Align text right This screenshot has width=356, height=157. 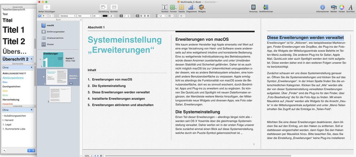point(145,16)
